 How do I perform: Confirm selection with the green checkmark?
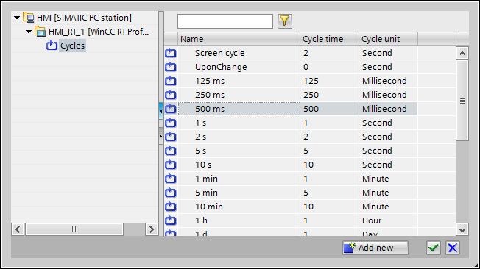point(434,248)
